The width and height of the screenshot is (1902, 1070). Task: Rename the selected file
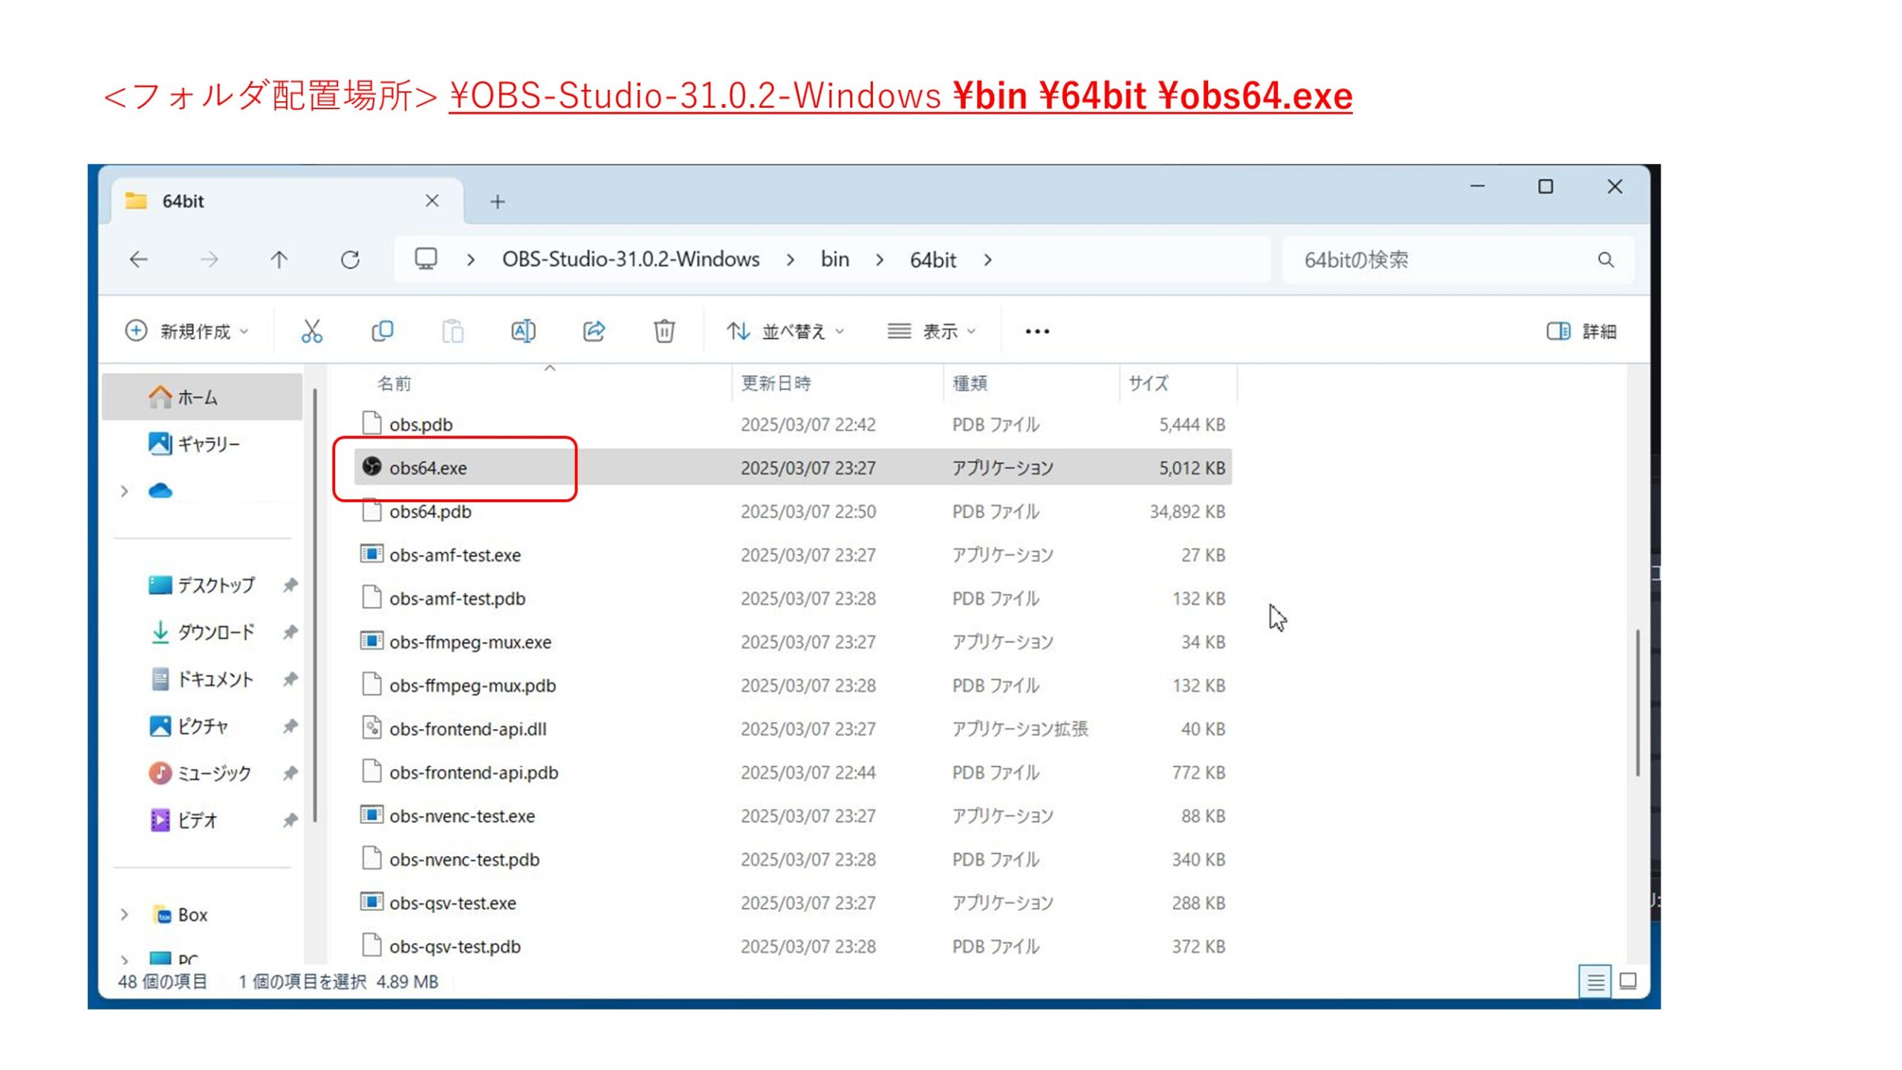coord(523,331)
